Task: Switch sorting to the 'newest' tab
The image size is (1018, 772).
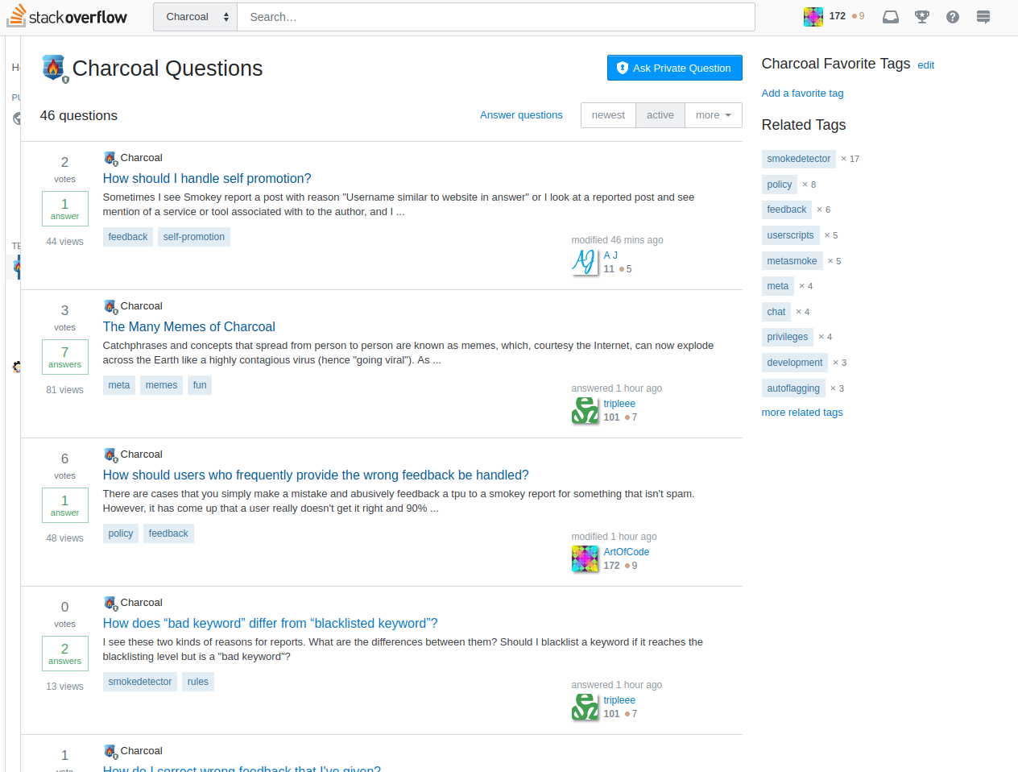Action: [608, 115]
